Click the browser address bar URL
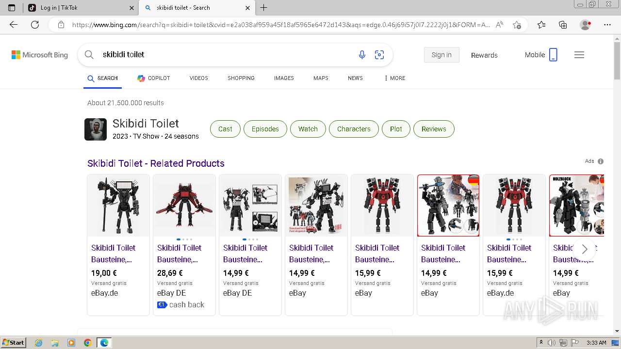 tap(280, 25)
